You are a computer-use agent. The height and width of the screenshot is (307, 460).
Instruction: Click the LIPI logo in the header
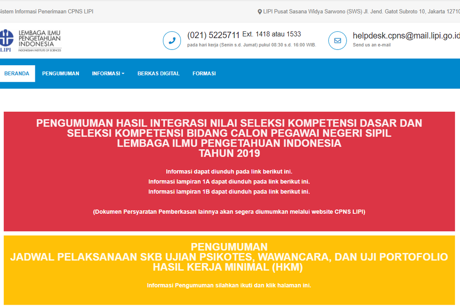(31, 40)
